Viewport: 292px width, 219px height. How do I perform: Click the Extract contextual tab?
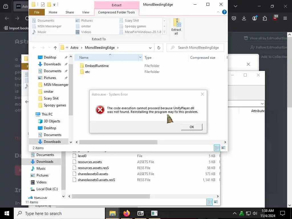point(117,5)
